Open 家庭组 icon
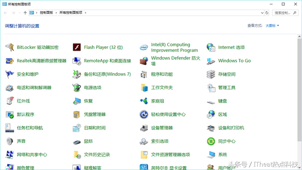This screenshot has height=170, width=302. tap(143, 101)
